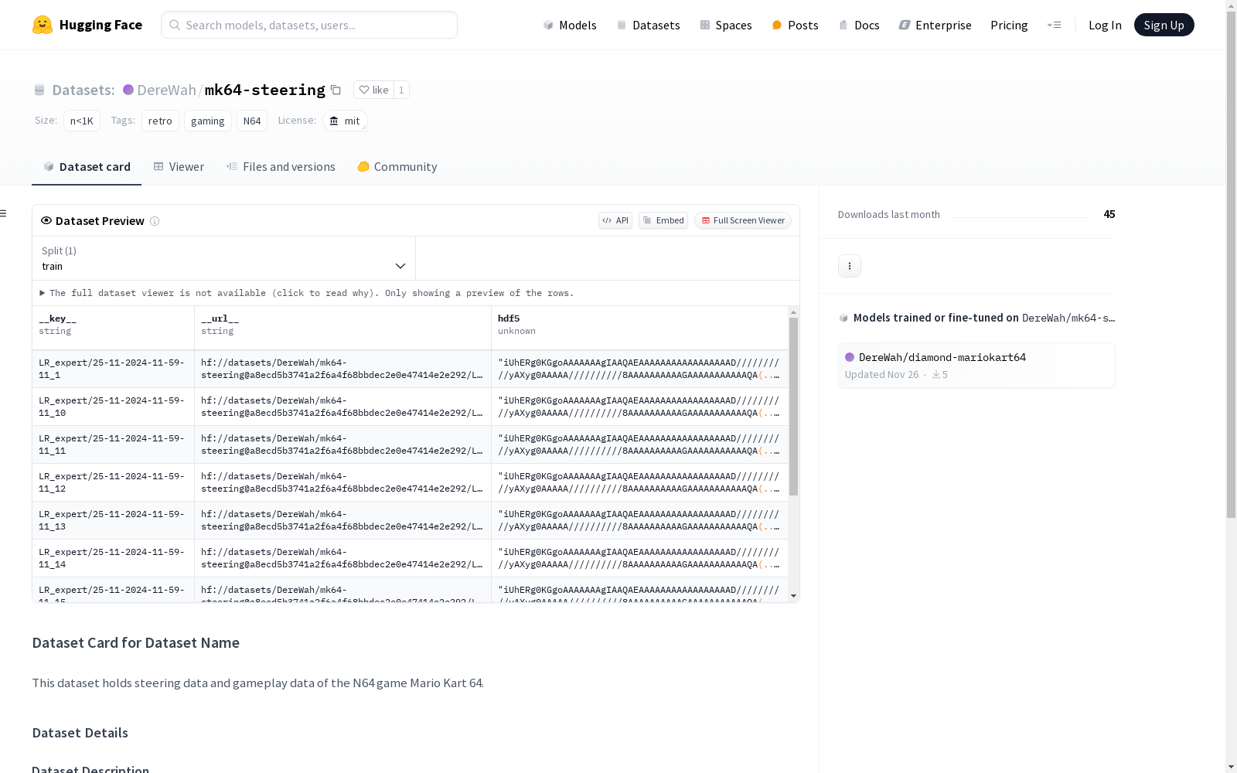Select the row key ending 11_10
The image size is (1237, 773).
coord(113,407)
